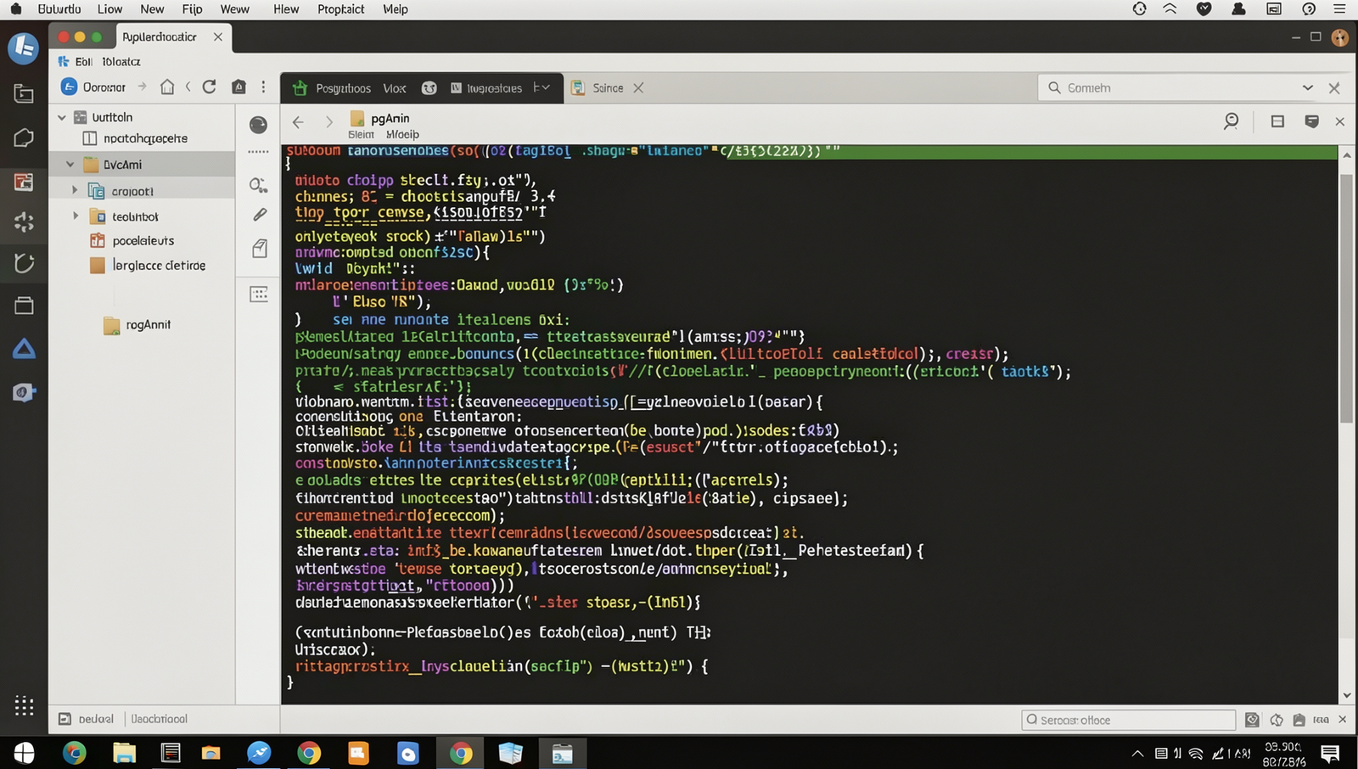Expand the crogooti folder
The width and height of the screenshot is (1358, 769).
click(x=75, y=190)
